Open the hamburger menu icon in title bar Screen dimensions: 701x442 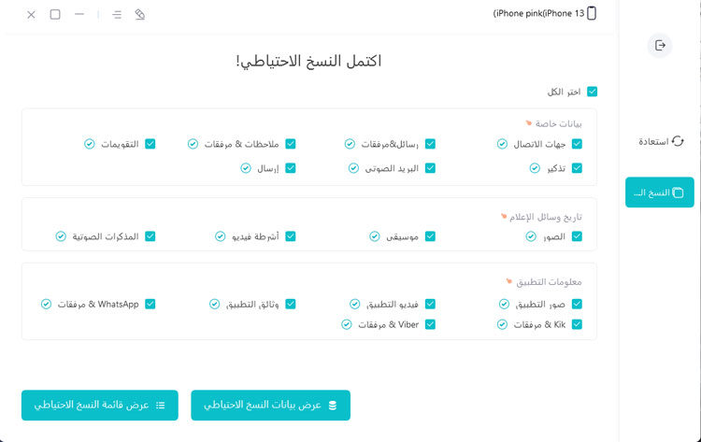pos(117,15)
